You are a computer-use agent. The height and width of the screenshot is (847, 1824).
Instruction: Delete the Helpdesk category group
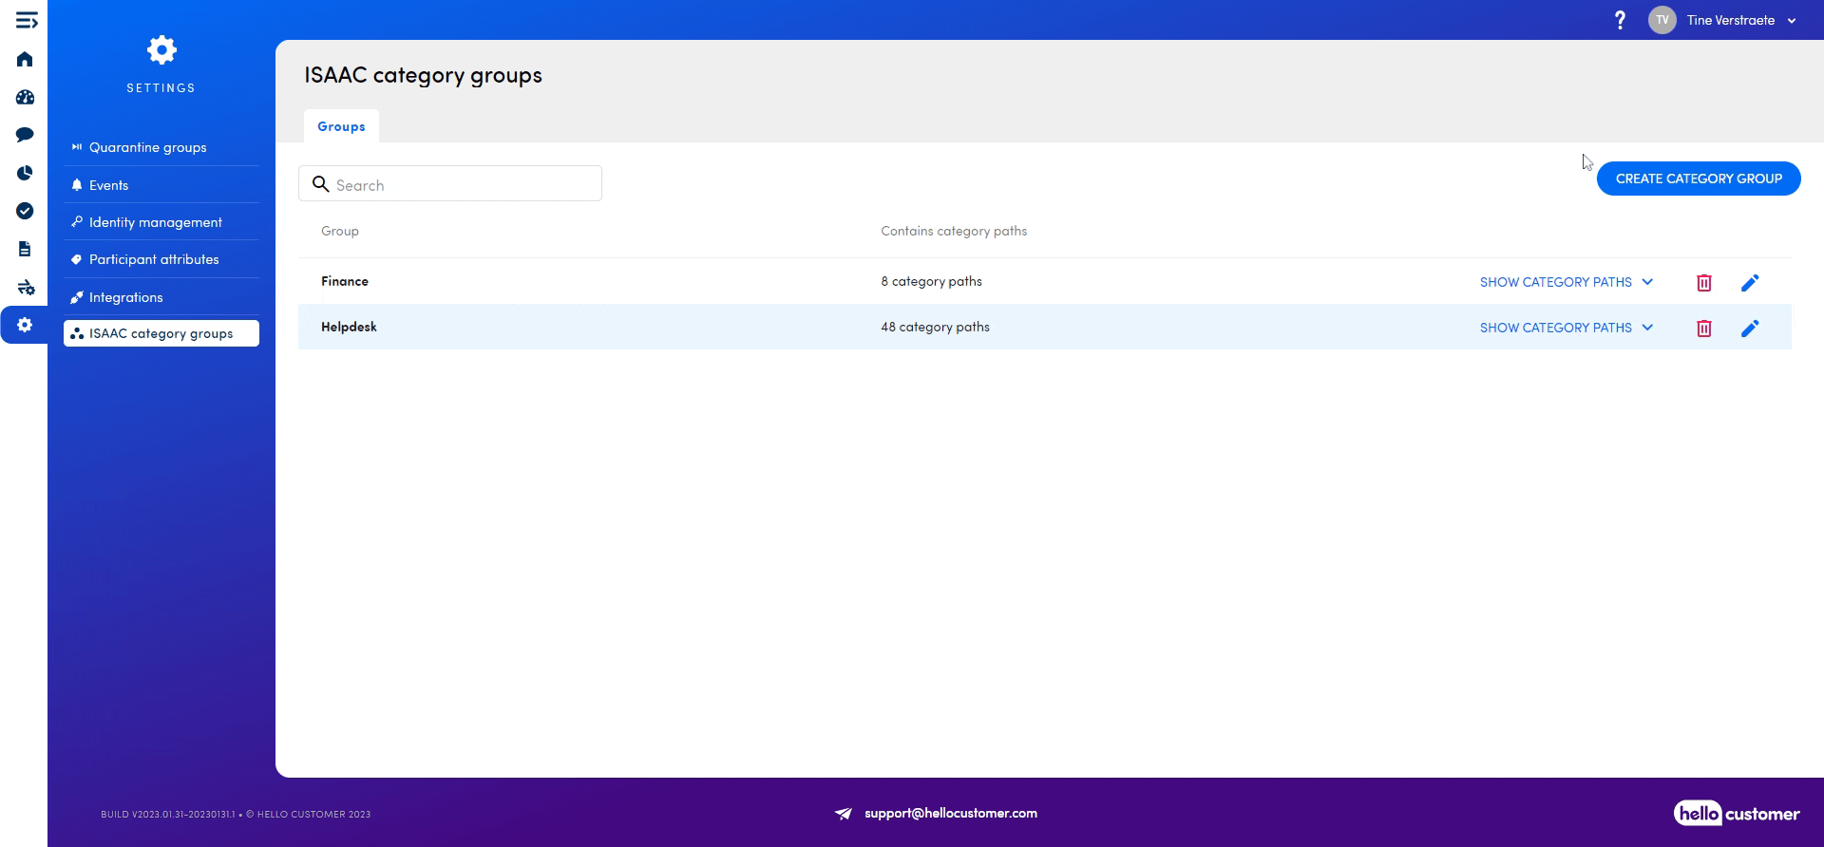(x=1703, y=329)
